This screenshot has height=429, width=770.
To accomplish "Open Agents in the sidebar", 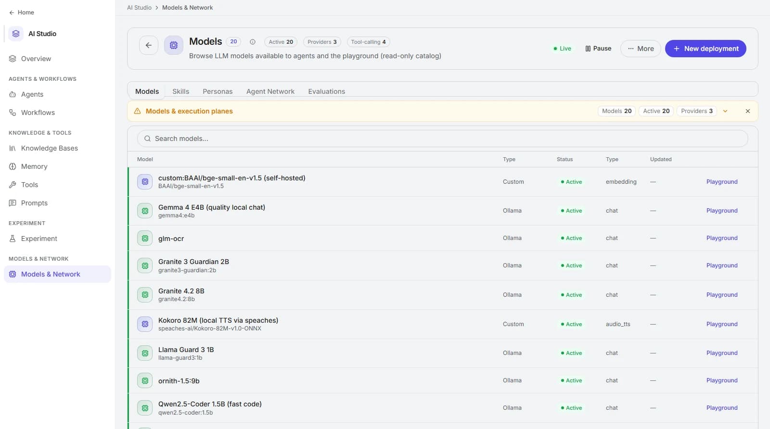I will [57, 94].
